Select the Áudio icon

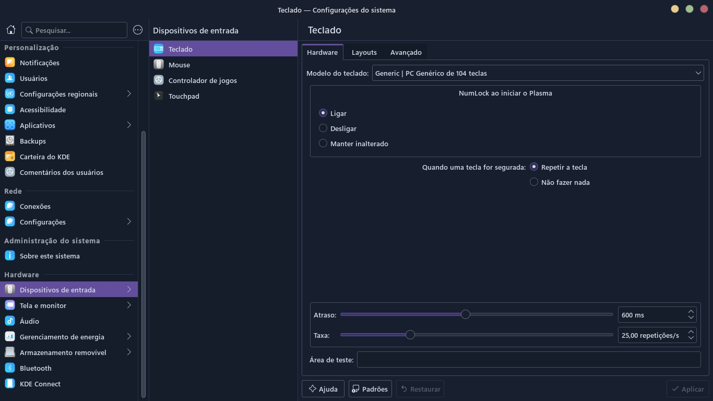coord(10,321)
